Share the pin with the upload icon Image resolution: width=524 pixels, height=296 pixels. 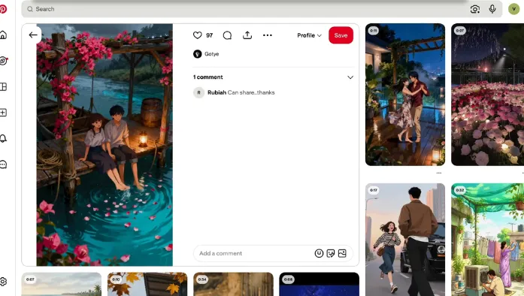247,35
